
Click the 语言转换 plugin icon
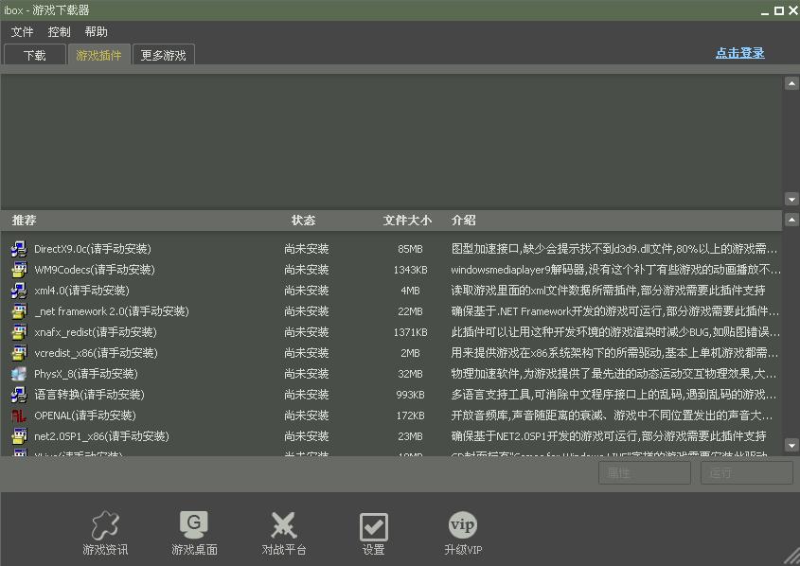click(19, 395)
